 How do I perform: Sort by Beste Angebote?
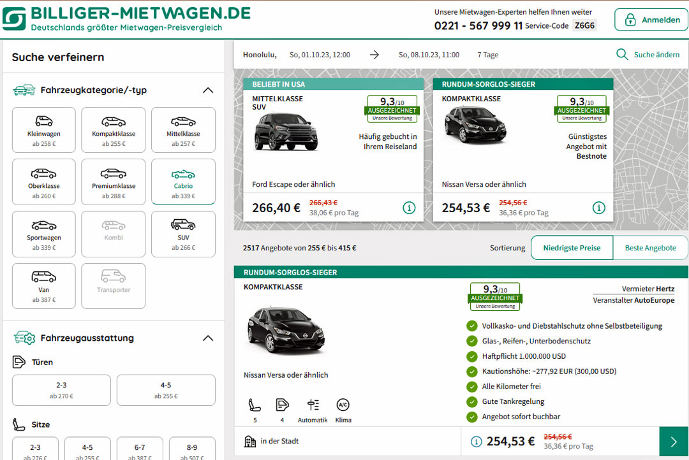pos(650,248)
